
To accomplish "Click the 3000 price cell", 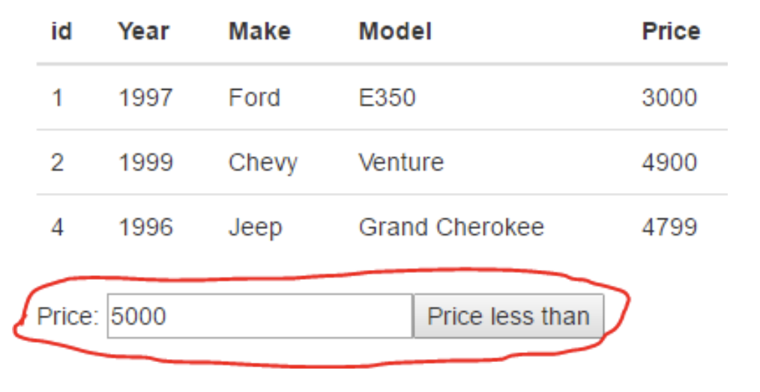I will pos(669,97).
